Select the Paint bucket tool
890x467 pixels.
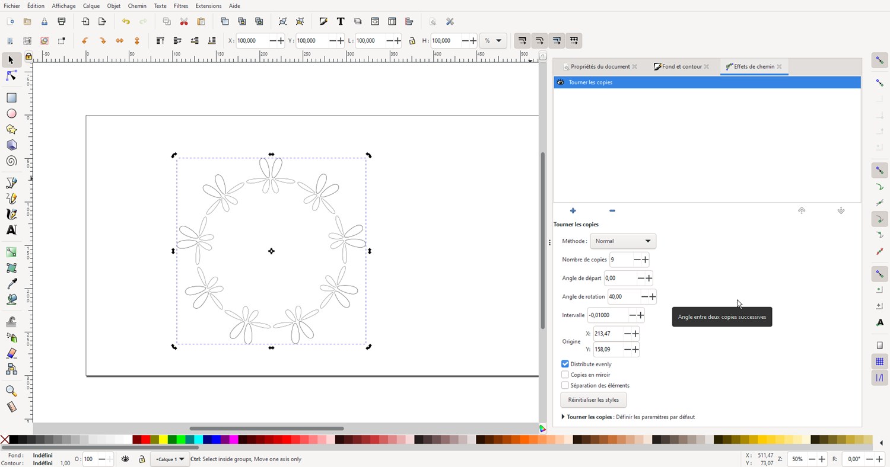[x=11, y=300]
